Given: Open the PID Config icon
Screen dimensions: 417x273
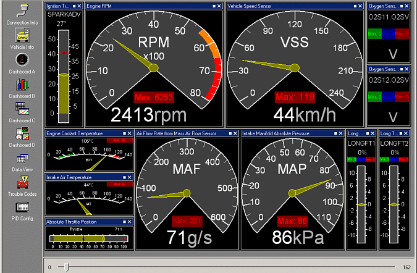Looking at the screenshot, I should 22,208.
